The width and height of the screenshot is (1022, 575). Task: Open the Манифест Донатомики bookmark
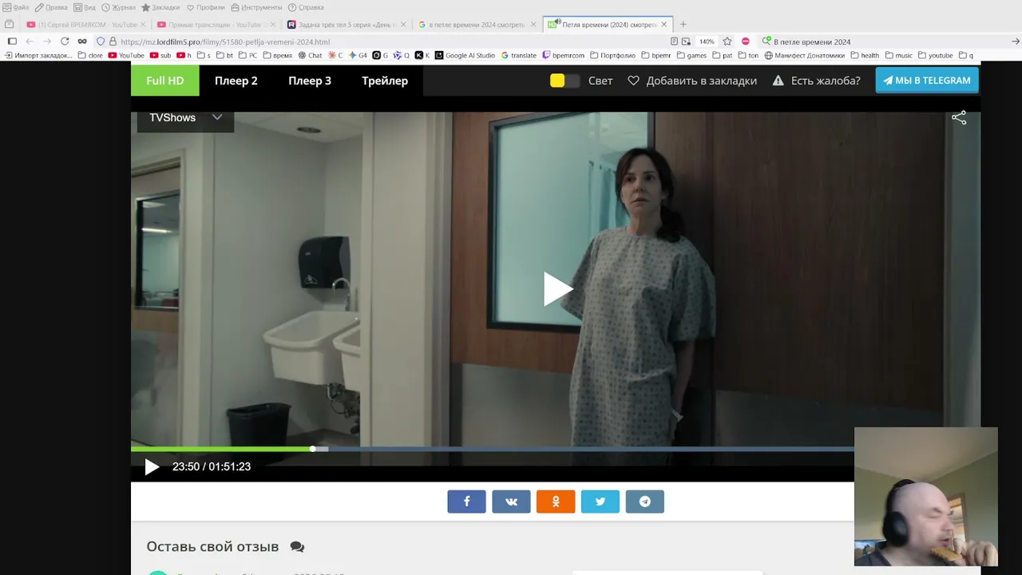[x=805, y=56]
